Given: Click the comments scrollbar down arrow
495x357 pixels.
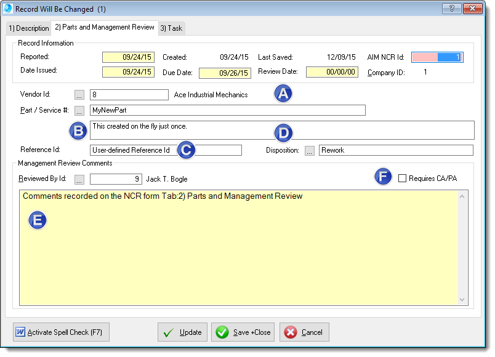Looking at the screenshot, I should pos(463,300).
